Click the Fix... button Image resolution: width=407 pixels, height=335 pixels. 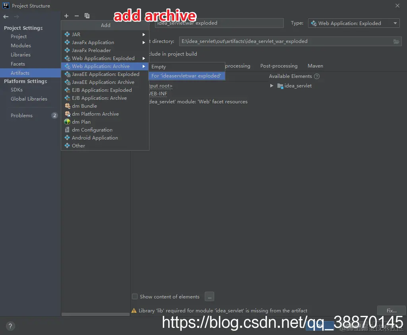click(x=391, y=310)
